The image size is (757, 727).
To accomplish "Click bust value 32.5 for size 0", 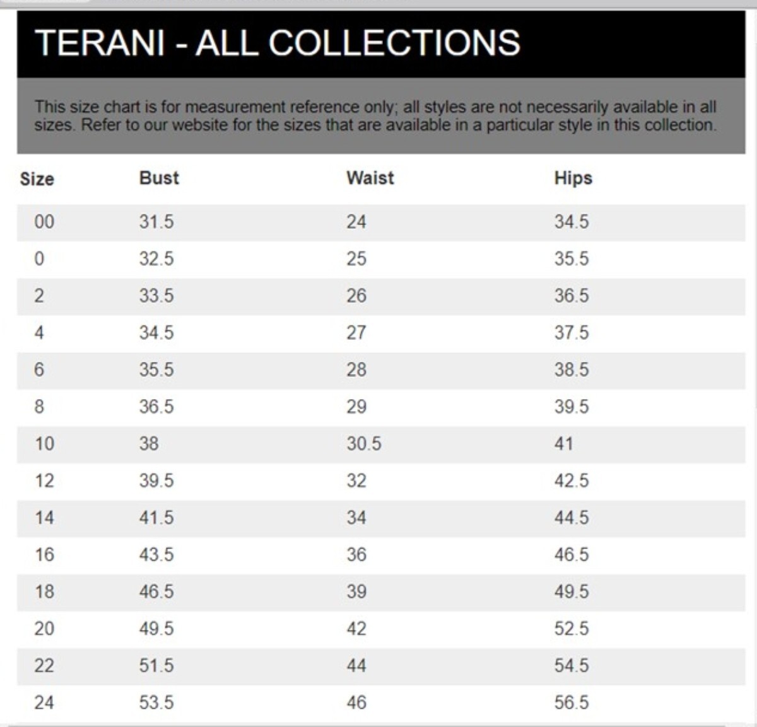I will [x=156, y=259].
